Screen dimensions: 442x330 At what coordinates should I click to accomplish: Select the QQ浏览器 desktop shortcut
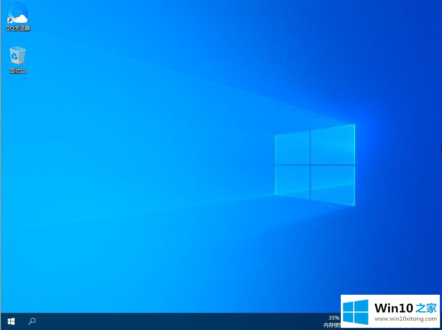18,17
